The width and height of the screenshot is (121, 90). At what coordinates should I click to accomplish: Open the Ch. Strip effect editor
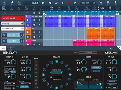click(x=21, y=35)
